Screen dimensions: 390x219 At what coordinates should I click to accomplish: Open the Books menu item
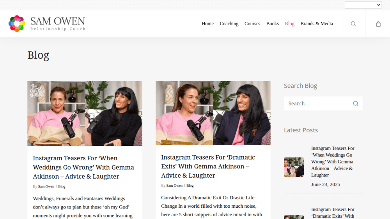pyautogui.click(x=273, y=24)
